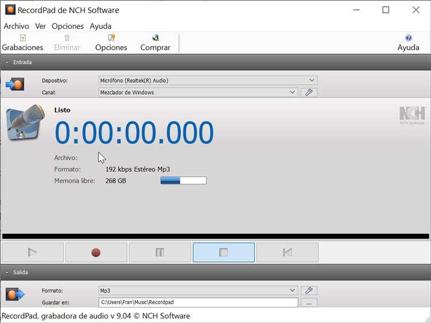The image size is (431, 323).
Task: Open the Ayuda menu in menu bar
Action: click(x=101, y=26)
